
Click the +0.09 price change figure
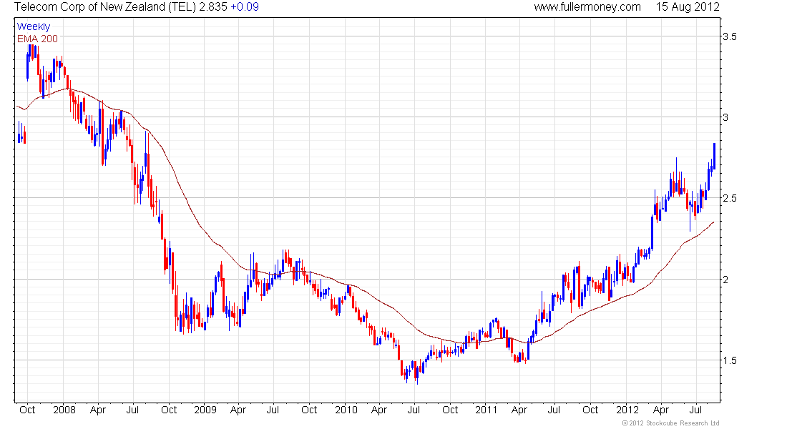pos(245,7)
